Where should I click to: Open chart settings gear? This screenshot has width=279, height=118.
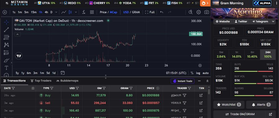tap(199, 12)
